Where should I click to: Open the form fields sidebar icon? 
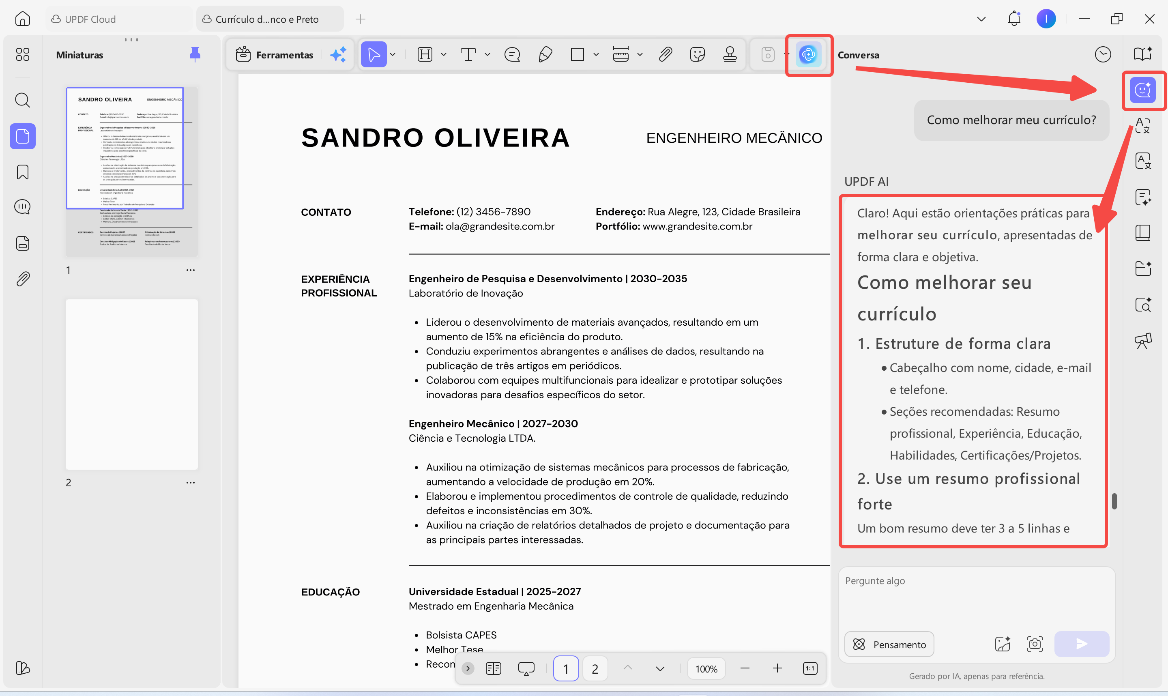click(x=22, y=243)
